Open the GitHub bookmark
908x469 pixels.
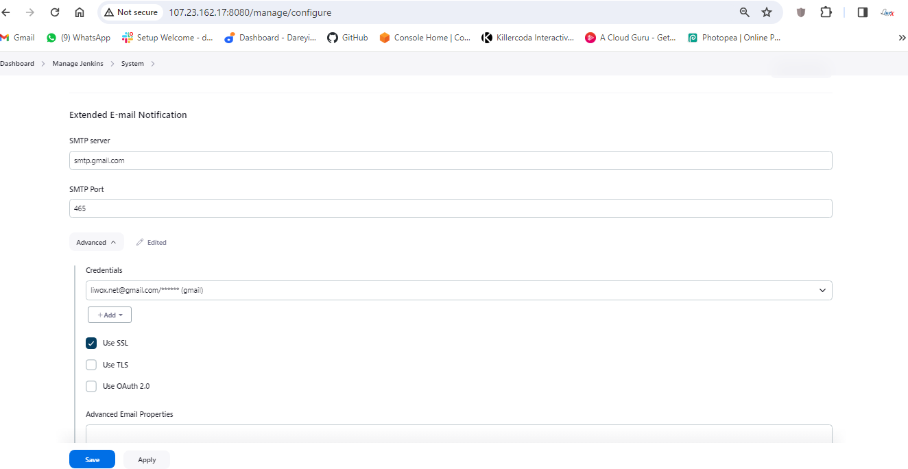click(347, 38)
